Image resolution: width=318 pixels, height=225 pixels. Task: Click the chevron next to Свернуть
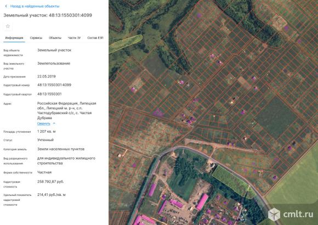pos(54,123)
